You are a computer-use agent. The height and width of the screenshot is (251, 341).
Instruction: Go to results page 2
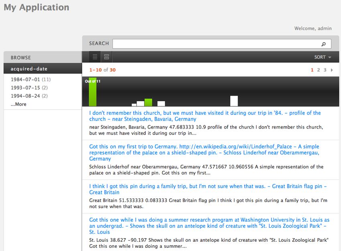(319, 70)
